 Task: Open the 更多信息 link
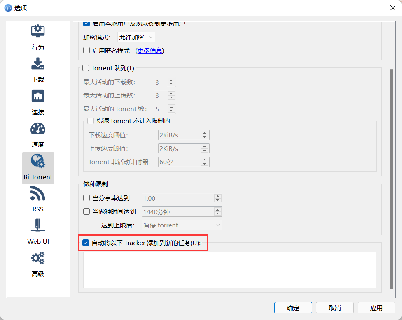pos(150,51)
